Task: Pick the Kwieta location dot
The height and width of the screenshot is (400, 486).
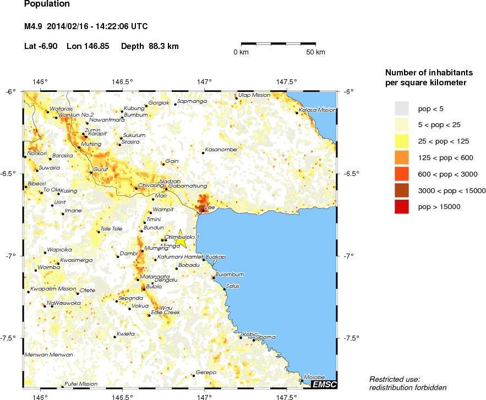Action: 114,337
